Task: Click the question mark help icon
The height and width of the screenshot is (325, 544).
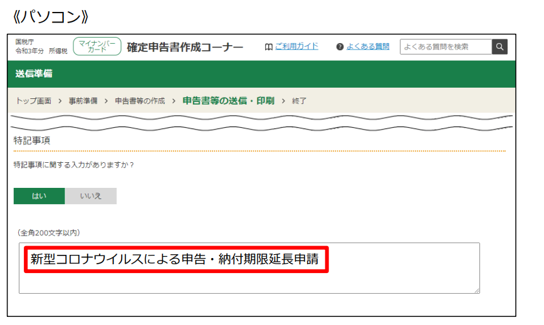Action: click(x=340, y=47)
